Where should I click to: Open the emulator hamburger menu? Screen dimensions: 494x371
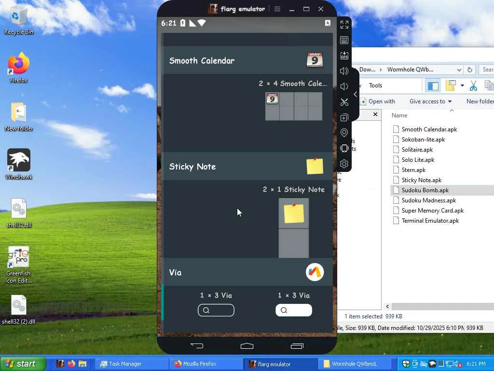point(277,9)
